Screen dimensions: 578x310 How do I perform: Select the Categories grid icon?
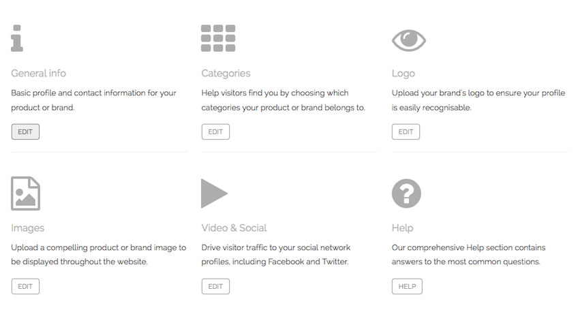[218, 38]
